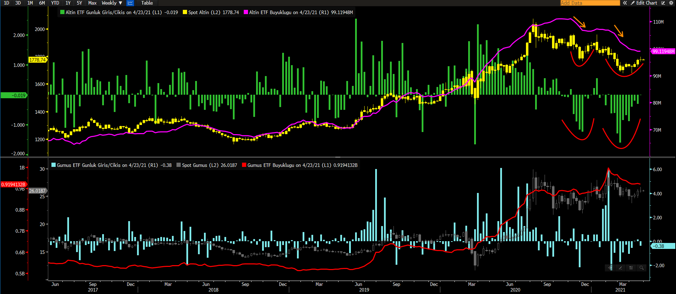The image size is (676, 294).
Task: Click yellow 1778.74 price axis tag
Action: [37, 60]
